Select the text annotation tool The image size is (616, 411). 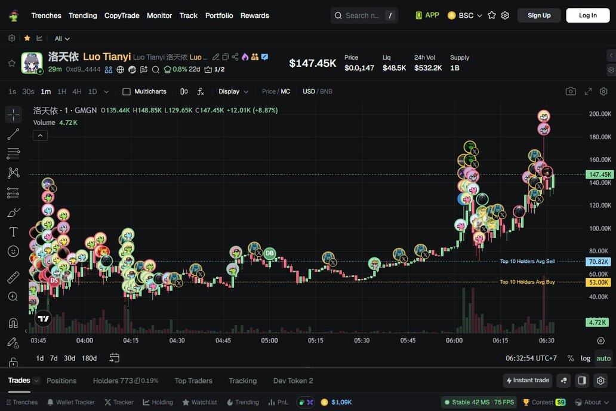13,232
